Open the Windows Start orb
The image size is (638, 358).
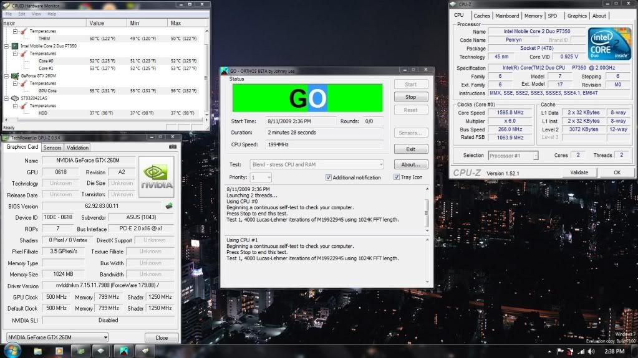coord(12,351)
